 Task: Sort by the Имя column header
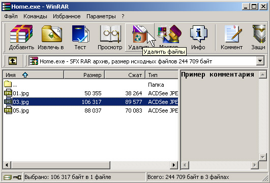(x=33, y=75)
